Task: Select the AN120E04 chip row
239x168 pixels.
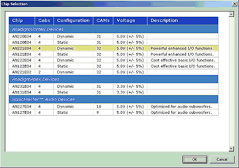Action: (x=114, y=42)
